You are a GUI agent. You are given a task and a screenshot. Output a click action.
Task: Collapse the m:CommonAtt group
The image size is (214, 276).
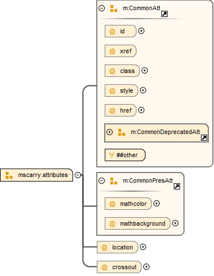coord(102,8)
